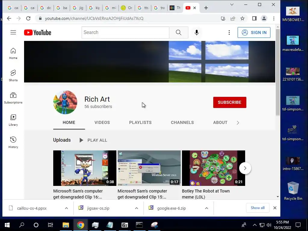
Task: Switch to CHANNELS tab
Action: [182, 123]
